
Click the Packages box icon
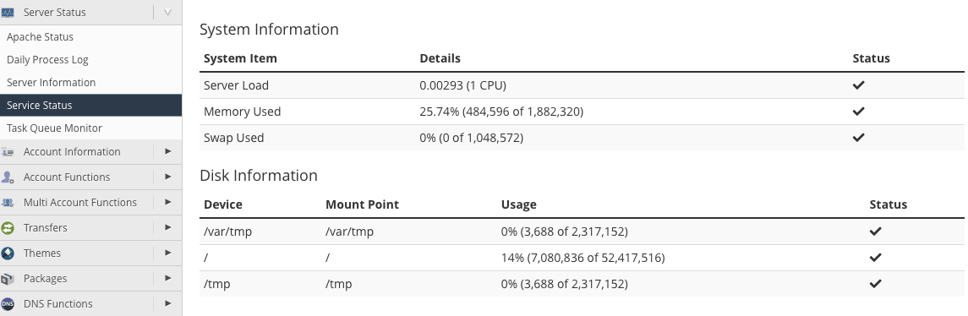8,278
